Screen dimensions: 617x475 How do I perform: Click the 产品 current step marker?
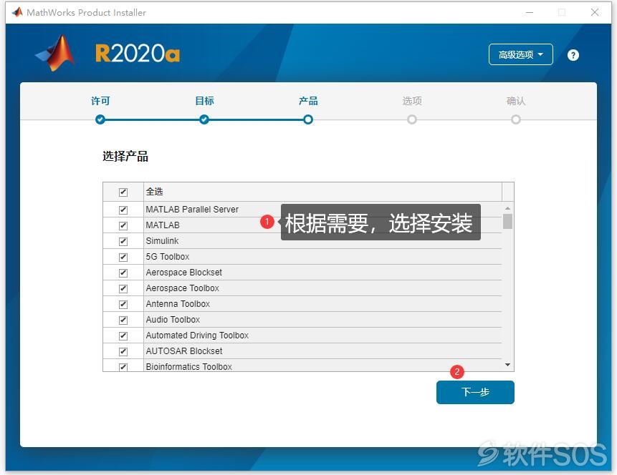coord(308,119)
